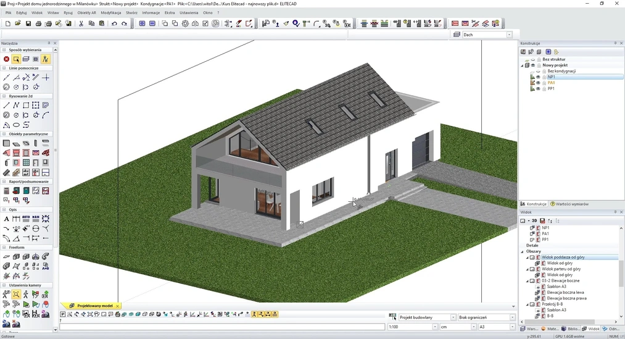625x339 pixels.
Task: Select the 2D rectangle drawing tool
Action: point(26,106)
